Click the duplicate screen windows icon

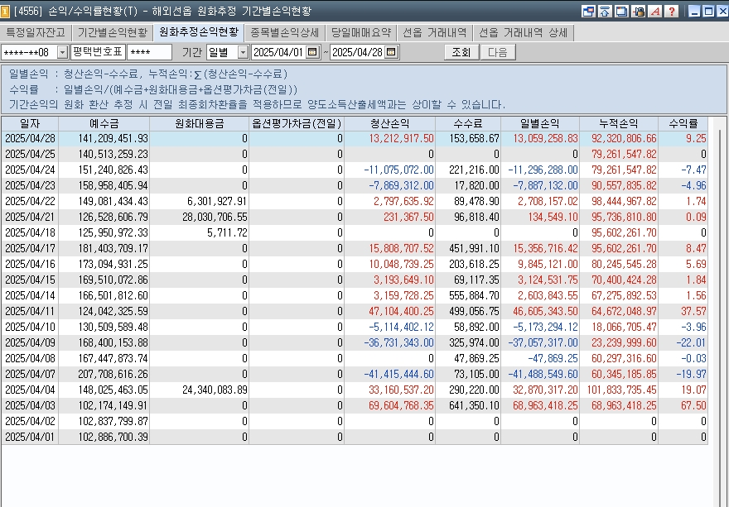(x=621, y=11)
